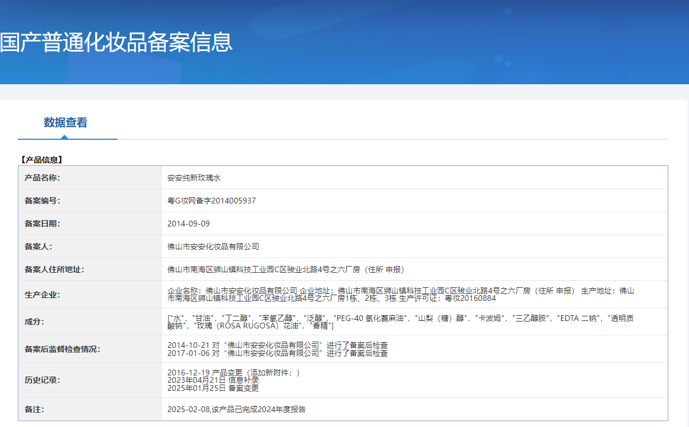The height and width of the screenshot is (427, 689).
Task: Click the 备案人 label cell
Action: pyautogui.click(x=90, y=246)
